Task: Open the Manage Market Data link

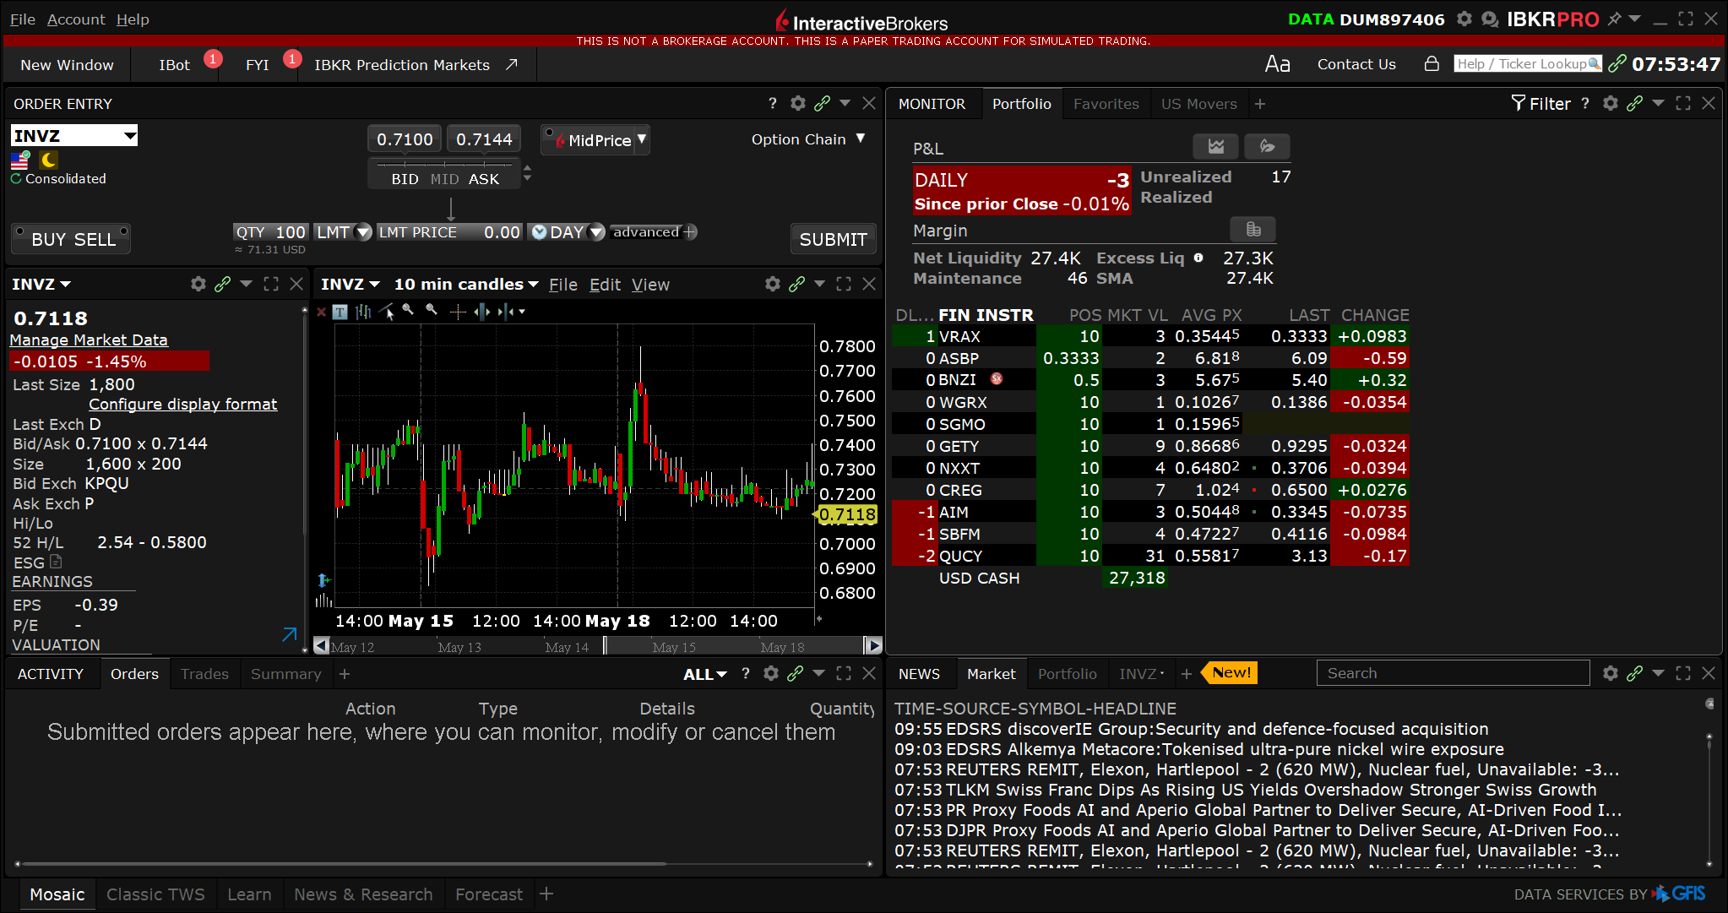Action: pyautogui.click(x=89, y=340)
